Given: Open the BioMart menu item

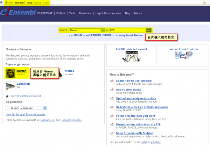Looking at the screenshot, I should click(61, 13).
